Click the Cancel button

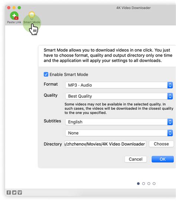click(136, 159)
